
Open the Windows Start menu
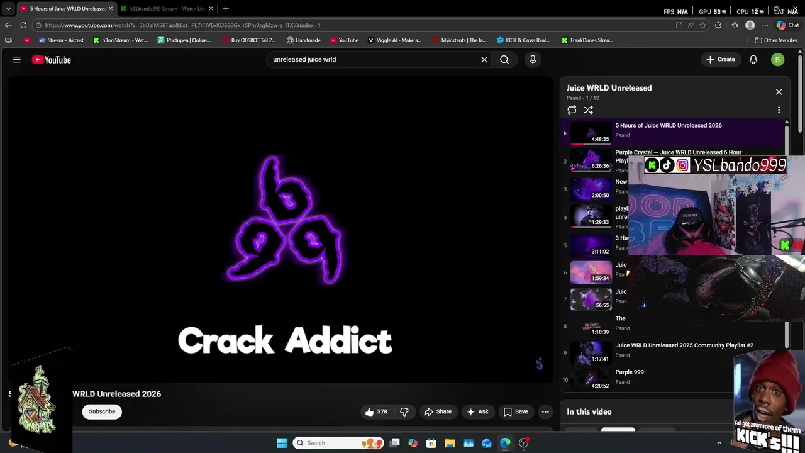282,443
